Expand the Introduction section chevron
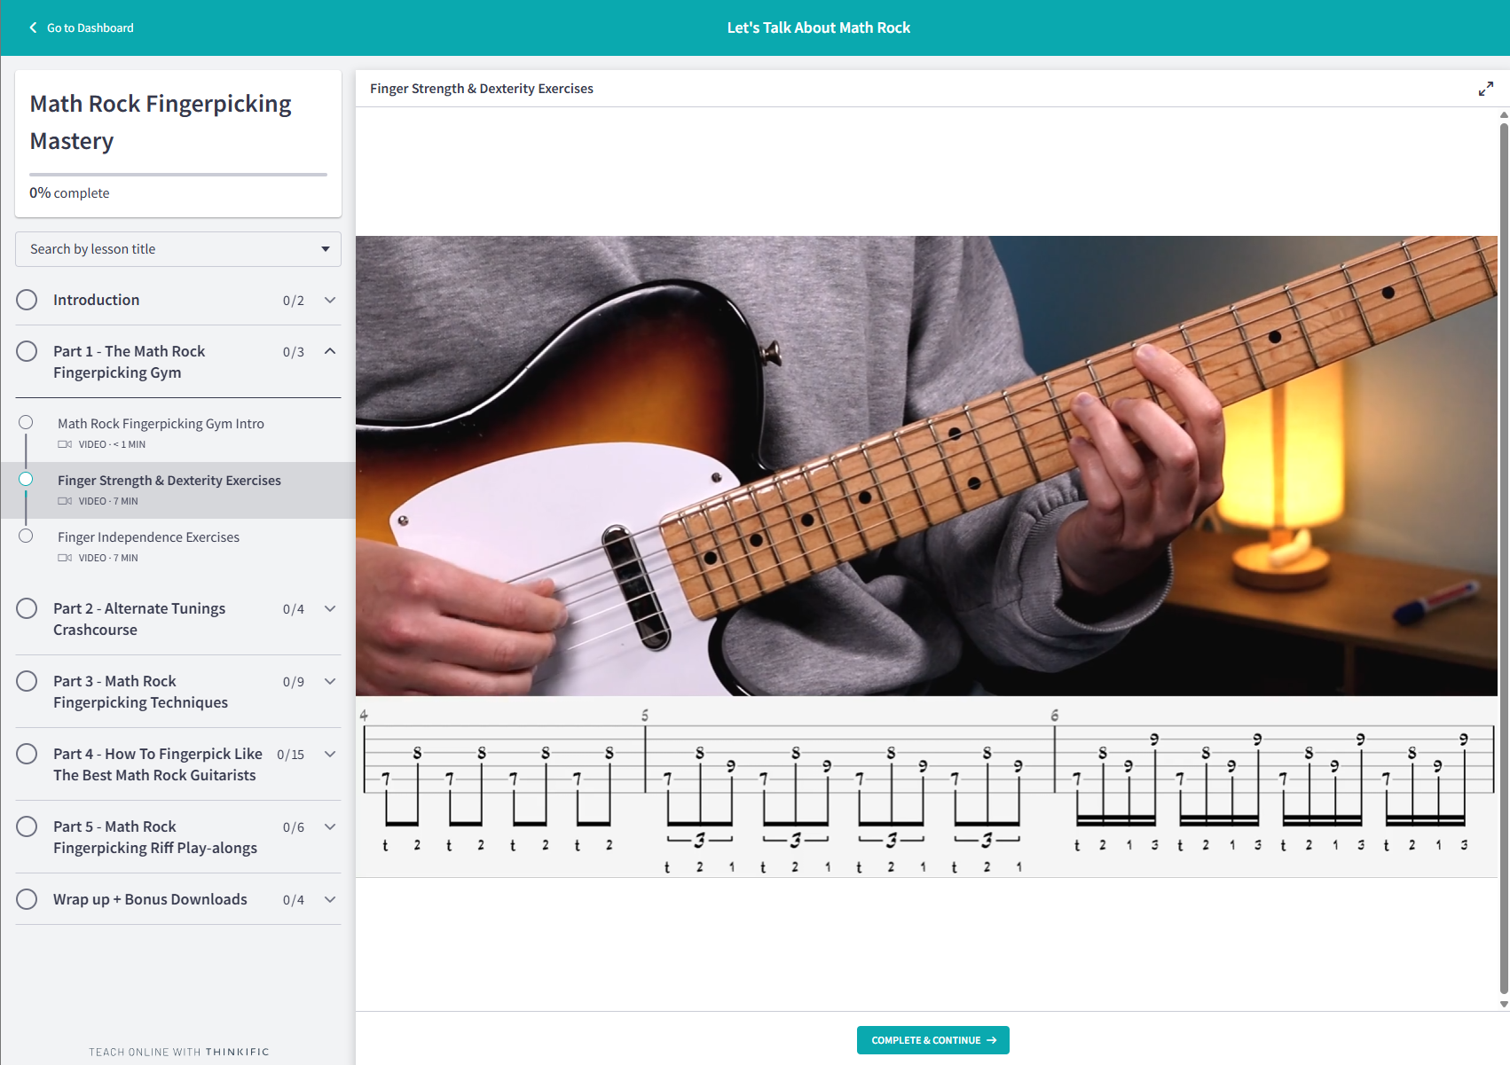Screen dimensions: 1510x1065 click(330, 300)
